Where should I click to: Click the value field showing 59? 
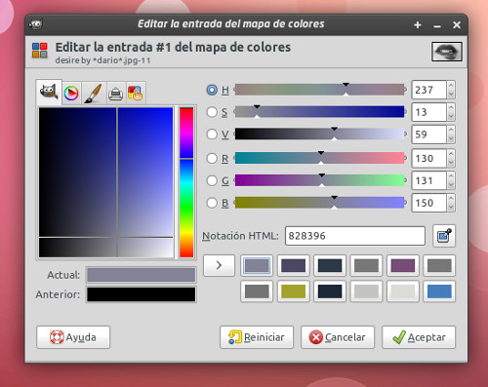tap(428, 135)
